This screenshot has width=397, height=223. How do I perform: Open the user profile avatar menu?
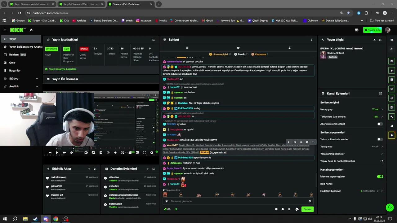[x=388, y=30]
